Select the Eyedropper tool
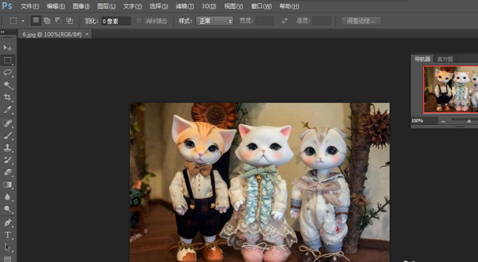 coord(7,110)
